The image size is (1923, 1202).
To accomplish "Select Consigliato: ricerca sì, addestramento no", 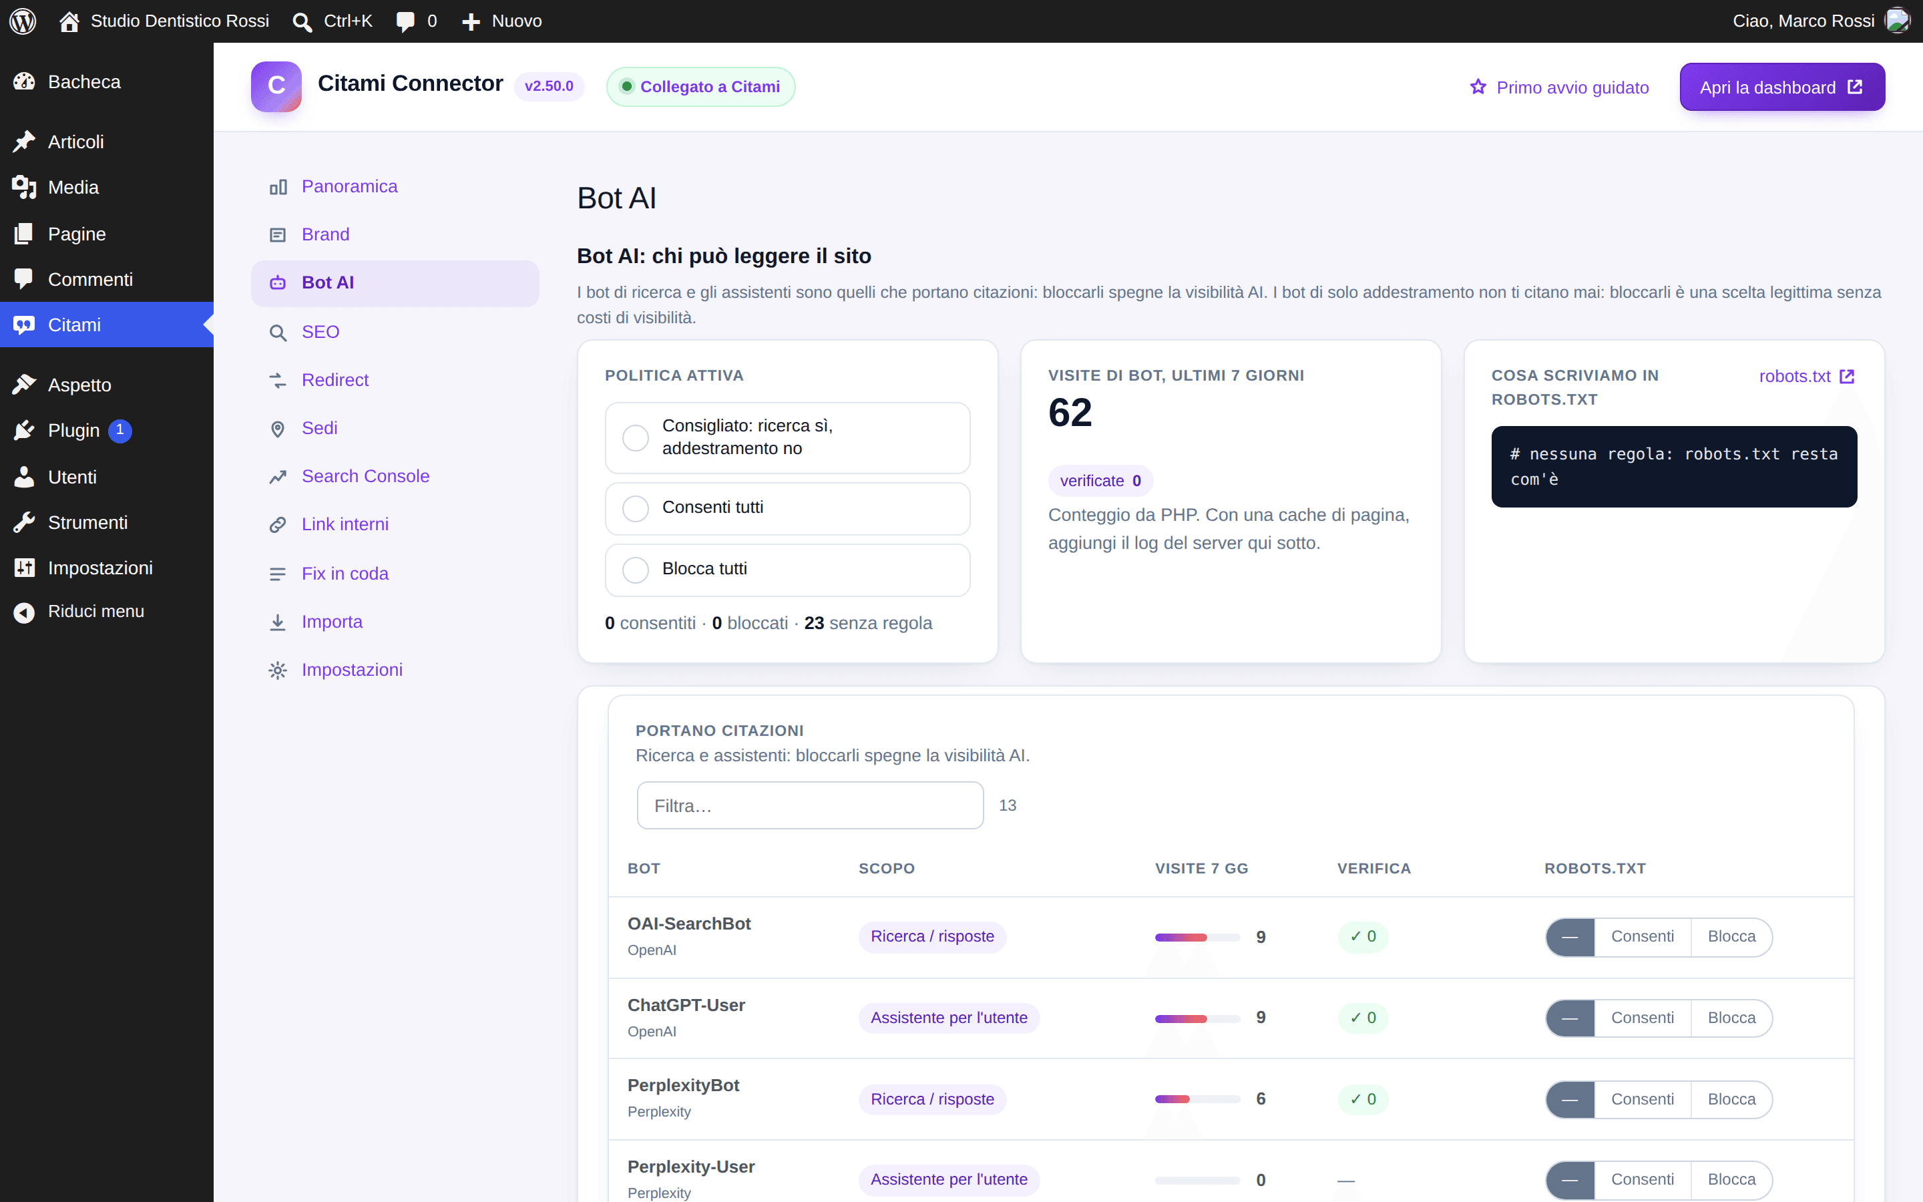I will click(787, 437).
